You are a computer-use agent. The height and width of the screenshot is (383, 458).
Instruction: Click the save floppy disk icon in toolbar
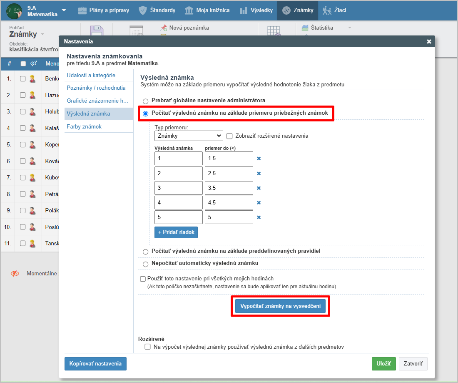96,32
